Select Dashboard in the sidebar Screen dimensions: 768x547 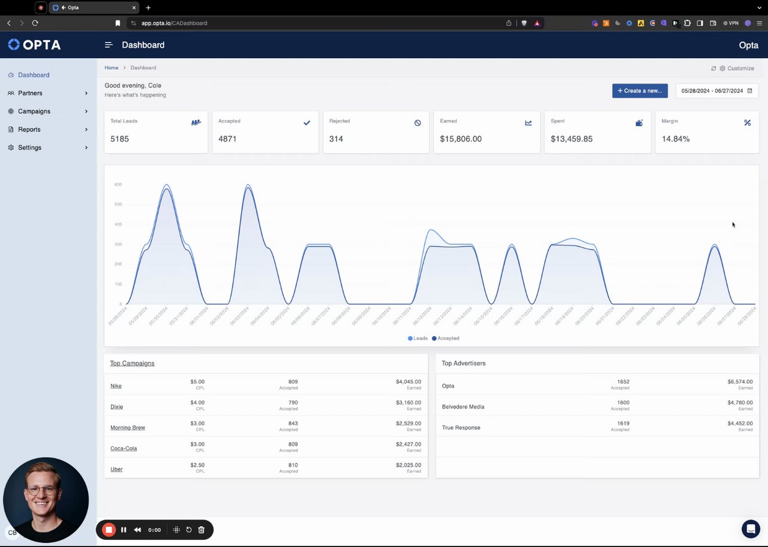pyautogui.click(x=48, y=75)
